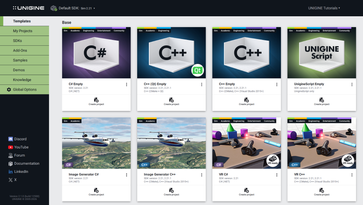Image resolution: width=363 pixels, height=205 pixels.
Task: Click the Discord icon
Action: point(10,139)
